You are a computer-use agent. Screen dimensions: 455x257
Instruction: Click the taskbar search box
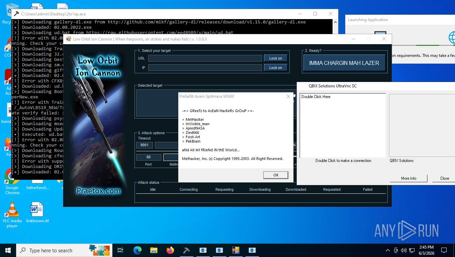[64, 250]
